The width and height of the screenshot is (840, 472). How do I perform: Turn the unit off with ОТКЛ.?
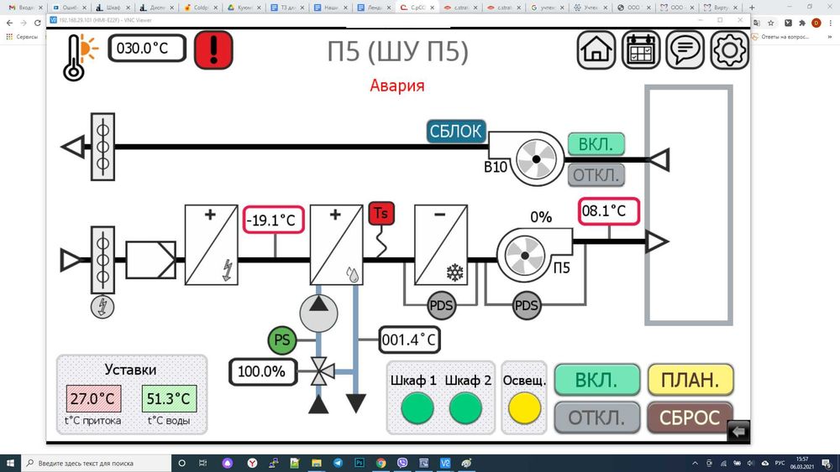point(596,418)
